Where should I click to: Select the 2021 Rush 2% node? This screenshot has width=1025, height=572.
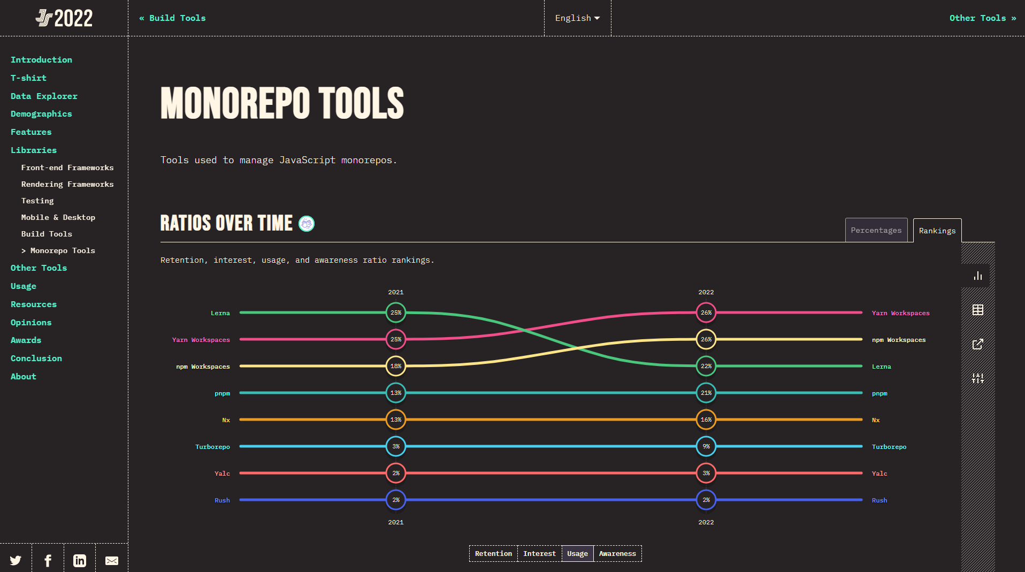(396, 500)
